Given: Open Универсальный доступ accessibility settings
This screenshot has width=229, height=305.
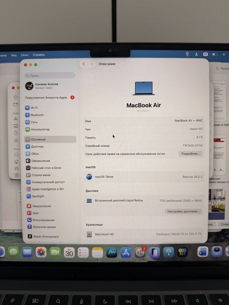Looking at the screenshot, I should [x=45, y=182].
